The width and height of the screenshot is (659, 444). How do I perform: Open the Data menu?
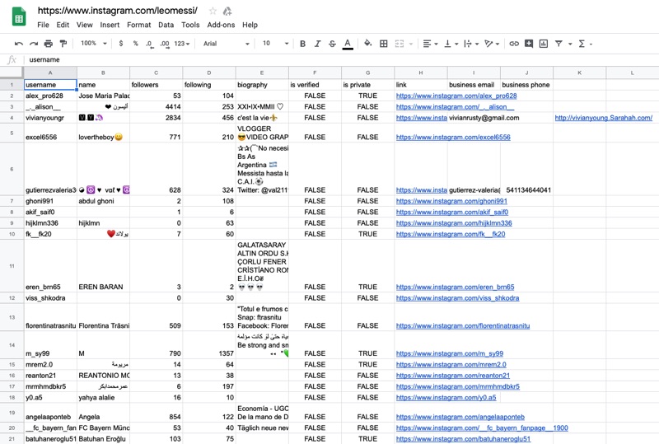166,25
